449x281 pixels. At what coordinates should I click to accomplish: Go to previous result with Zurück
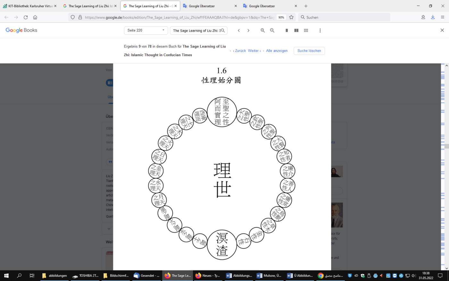coord(239,51)
